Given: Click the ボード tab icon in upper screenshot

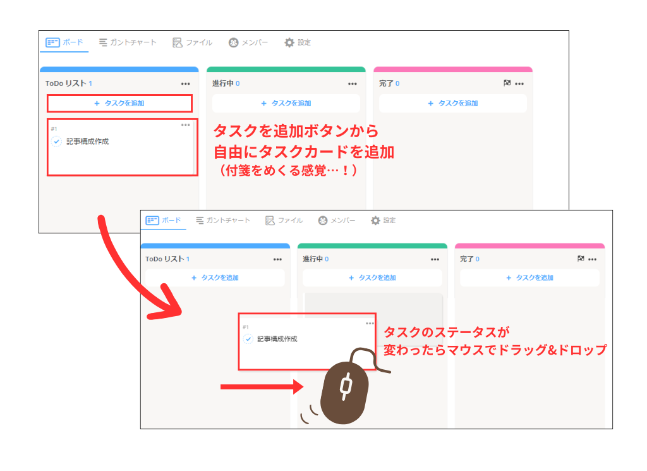Looking at the screenshot, I should [x=53, y=42].
